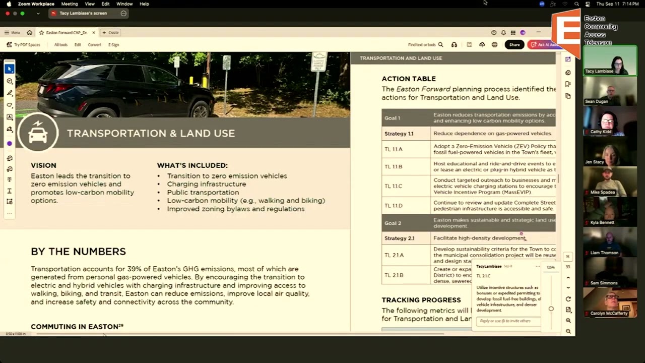Click Tacy Lambiase's screen share label
Screen dimensions: 645x363
click(83, 14)
